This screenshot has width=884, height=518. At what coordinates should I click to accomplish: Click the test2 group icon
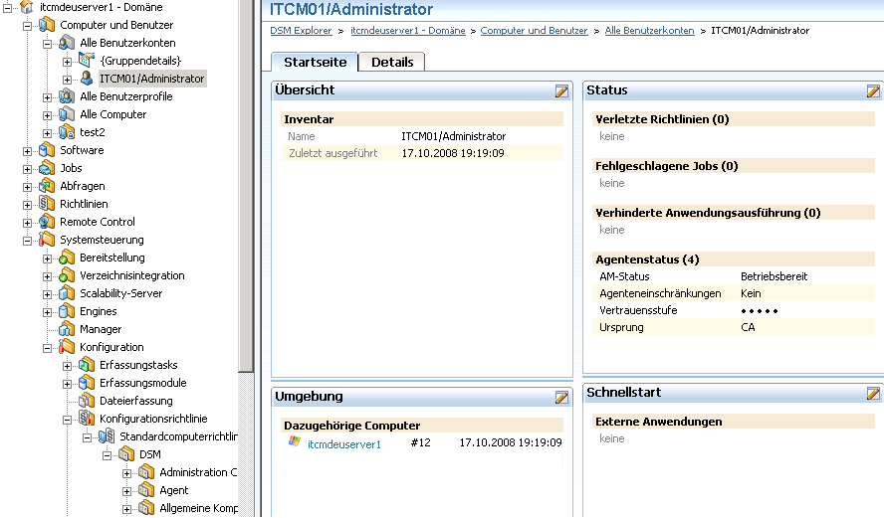tap(67, 132)
